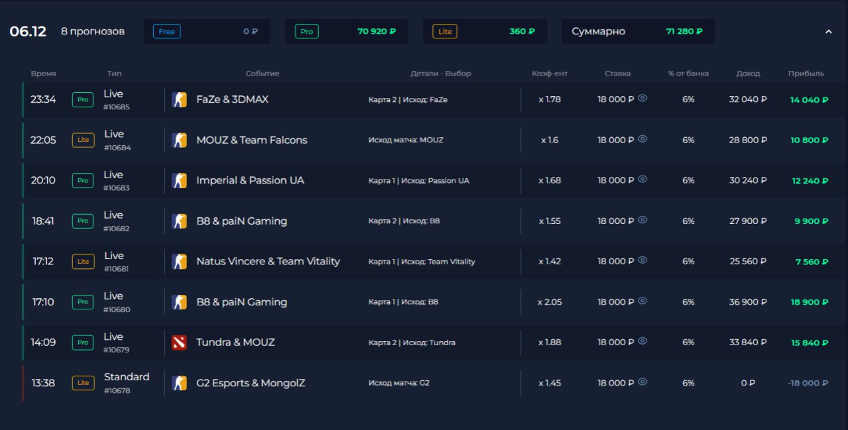
Task: Collapse the 06.12 predictions section with the chevron
Action: (x=828, y=31)
